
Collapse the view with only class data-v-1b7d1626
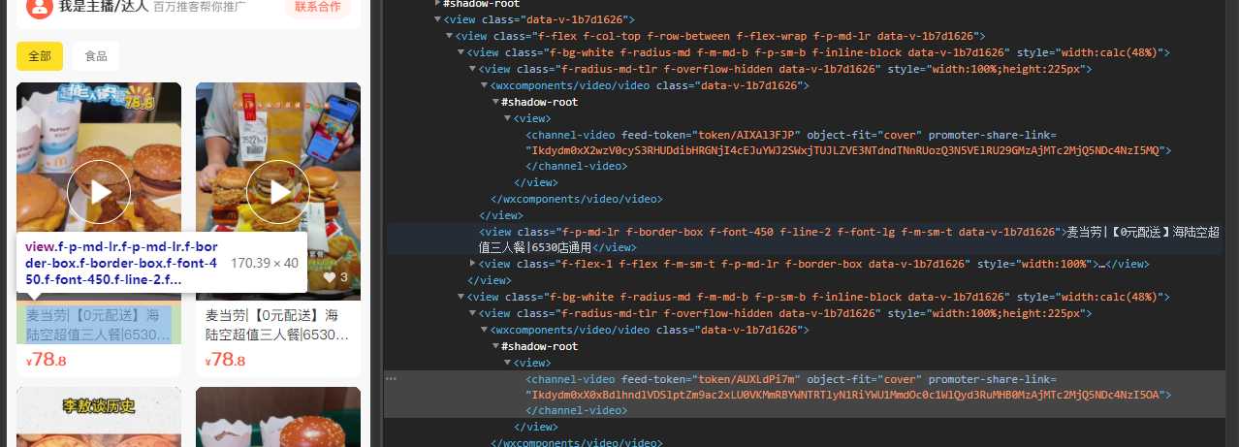[437, 19]
